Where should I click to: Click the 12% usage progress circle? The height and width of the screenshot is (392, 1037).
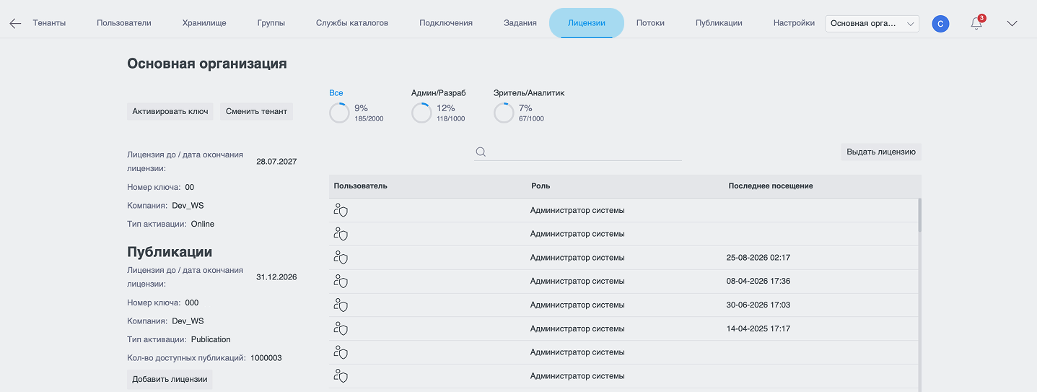click(421, 113)
